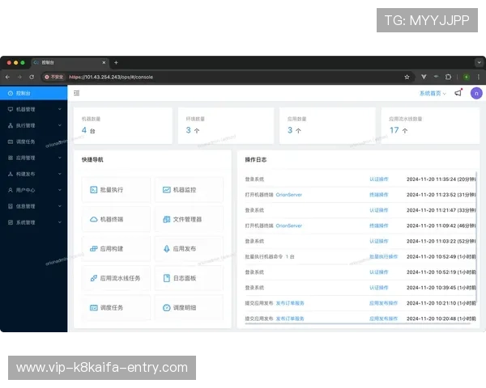486x388 pixels.
Task: Close the 控制台 browser tab
Action: click(x=104, y=62)
